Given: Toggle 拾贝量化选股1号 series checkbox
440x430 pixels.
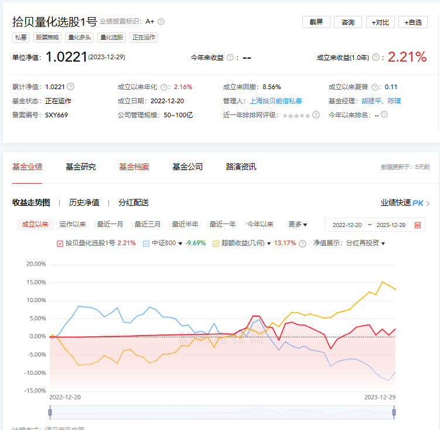Looking at the screenshot, I should (60, 243).
